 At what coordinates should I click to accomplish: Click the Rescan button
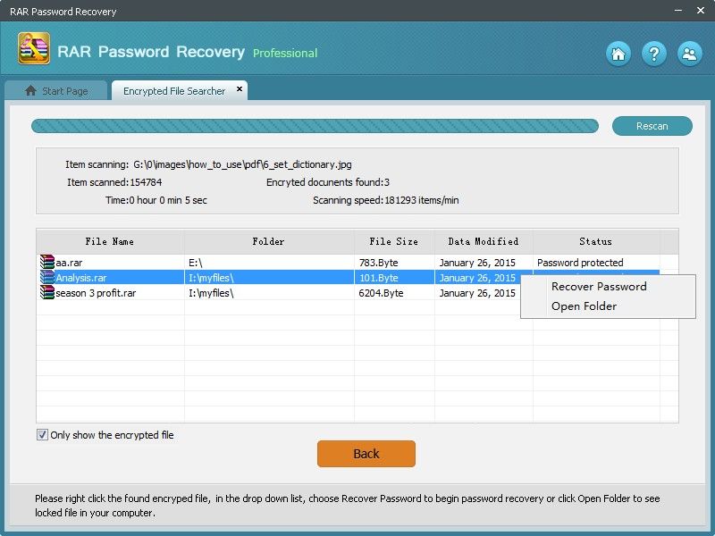(x=652, y=126)
